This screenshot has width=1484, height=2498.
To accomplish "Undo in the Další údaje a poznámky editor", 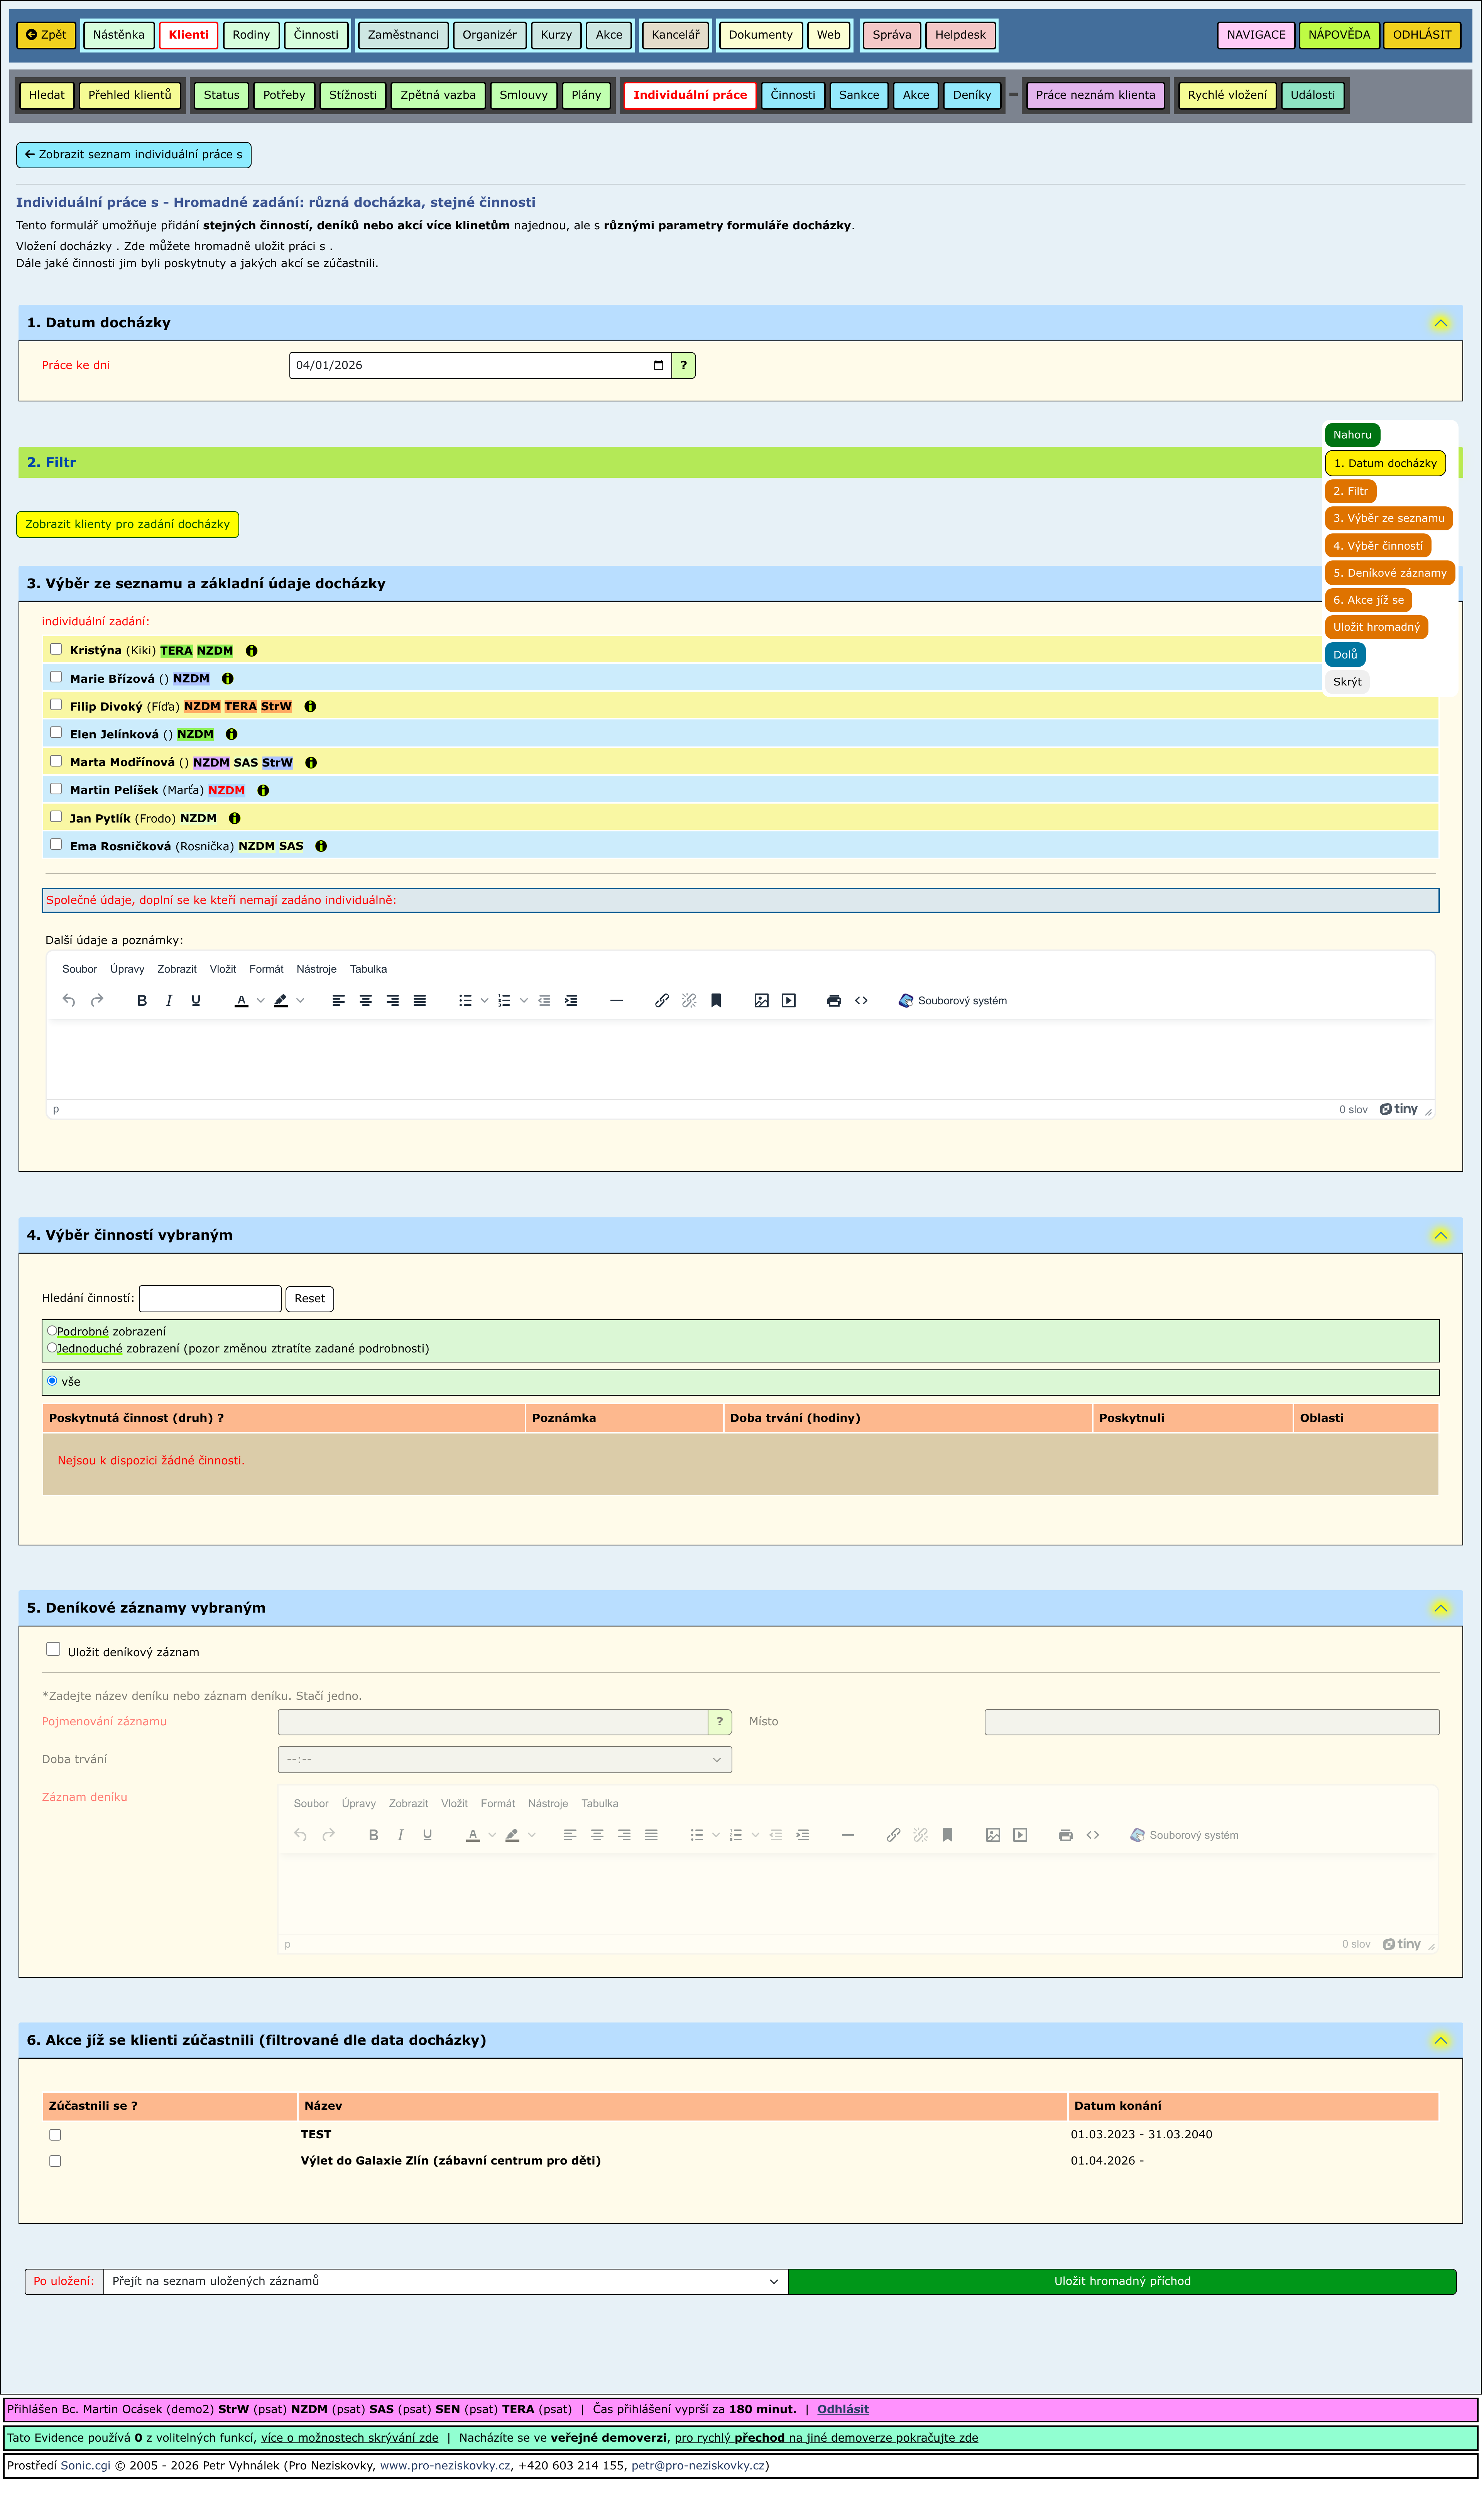I will (x=69, y=1001).
